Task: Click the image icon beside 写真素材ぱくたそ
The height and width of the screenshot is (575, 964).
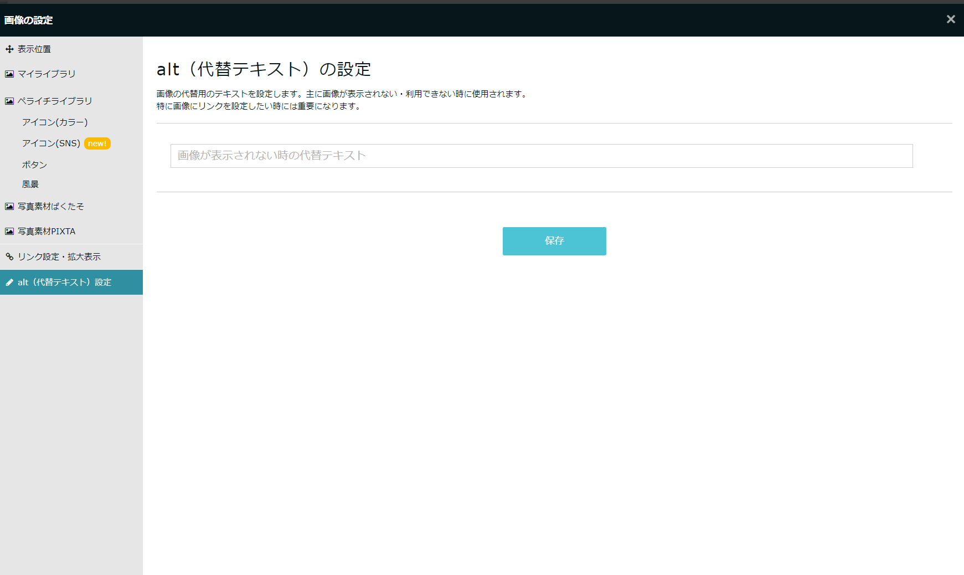Action: 9,206
